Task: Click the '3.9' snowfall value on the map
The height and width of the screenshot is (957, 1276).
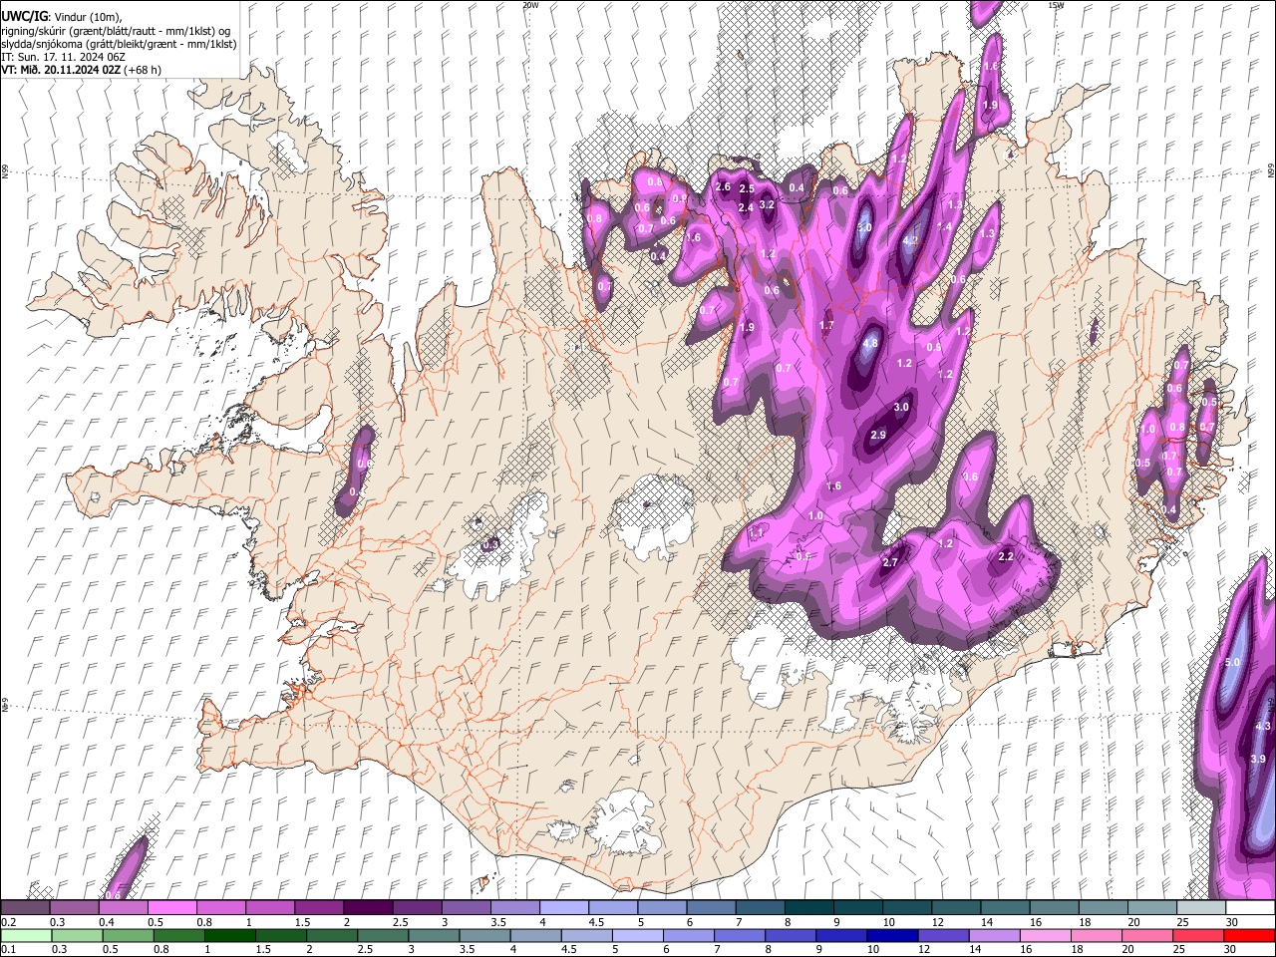Action: pyautogui.click(x=1257, y=759)
